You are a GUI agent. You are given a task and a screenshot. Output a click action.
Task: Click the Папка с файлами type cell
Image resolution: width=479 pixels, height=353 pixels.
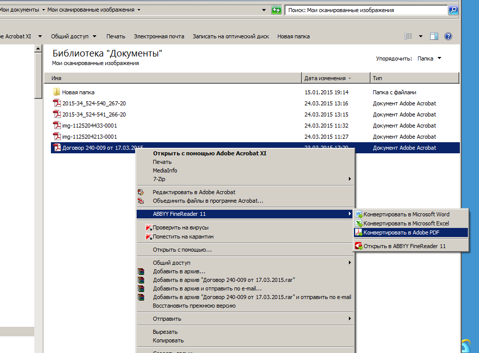pos(394,92)
